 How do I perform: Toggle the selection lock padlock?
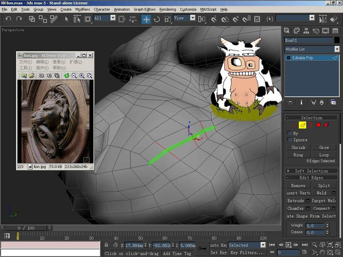[106, 245]
